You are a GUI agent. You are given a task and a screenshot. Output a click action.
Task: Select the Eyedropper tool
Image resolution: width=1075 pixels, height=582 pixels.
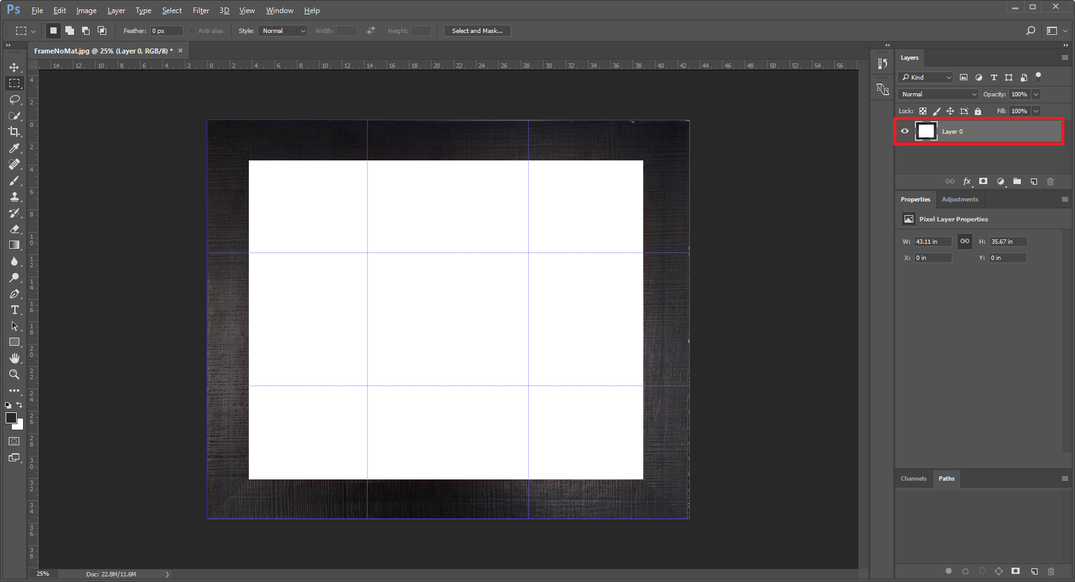coord(14,148)
